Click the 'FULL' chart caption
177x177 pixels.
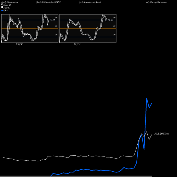coord(77,45)
